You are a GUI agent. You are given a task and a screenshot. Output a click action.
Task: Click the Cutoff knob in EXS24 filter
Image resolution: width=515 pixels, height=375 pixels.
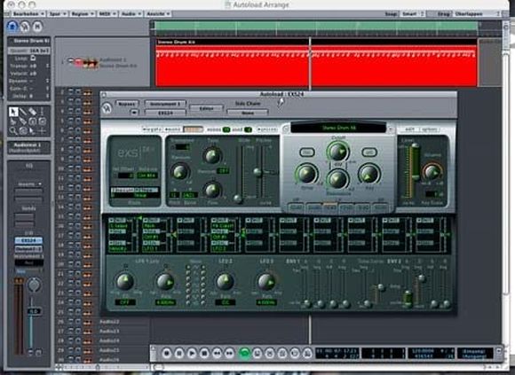pos(337,152)
